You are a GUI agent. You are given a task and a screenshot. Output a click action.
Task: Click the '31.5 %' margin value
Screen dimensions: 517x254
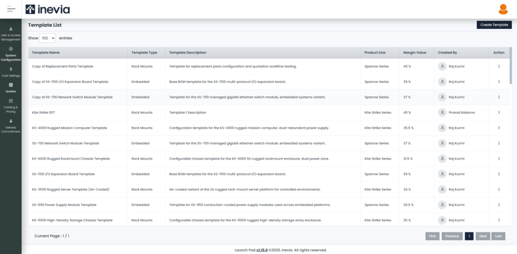(x=408, y=159)
